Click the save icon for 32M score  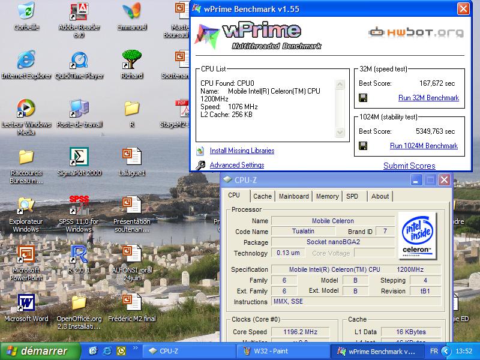[x=363, y=98]
